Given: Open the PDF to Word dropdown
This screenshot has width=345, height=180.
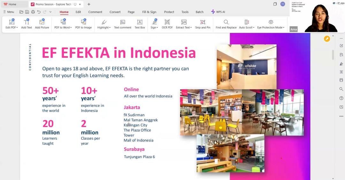Looking at the screenshot, I should click(63, 24).
